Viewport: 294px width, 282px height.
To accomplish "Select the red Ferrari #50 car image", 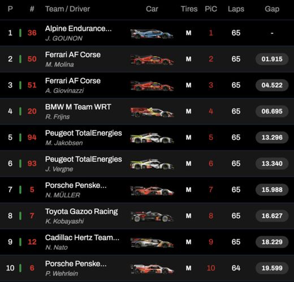I will pyautogui.click(x=152, y=60).
